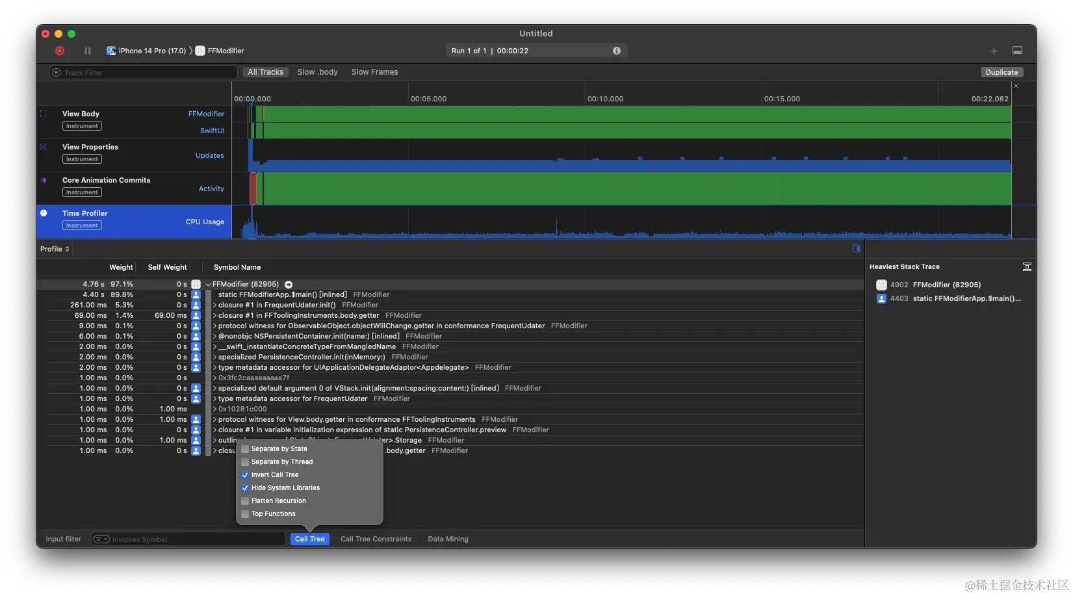This screenshot has width=1073, height=596.
Task: Open the Profile dropdown
Action: coord(55,249)
